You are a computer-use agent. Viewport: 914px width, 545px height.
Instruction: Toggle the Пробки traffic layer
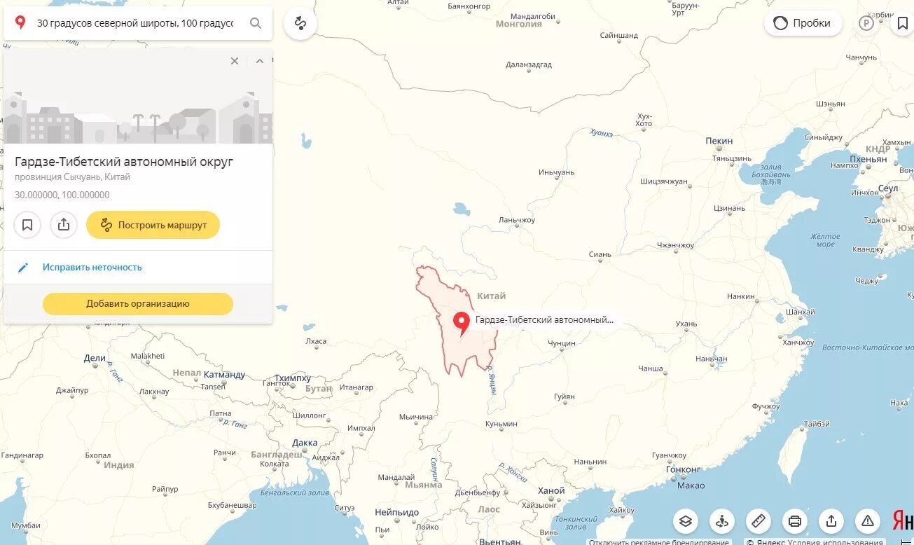coord(803,23)
